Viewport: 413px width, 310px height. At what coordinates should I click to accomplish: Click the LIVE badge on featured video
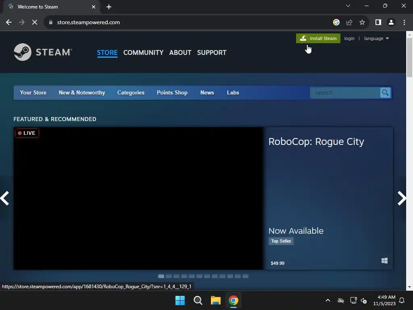pyautogui.click(x=27, y=133)
